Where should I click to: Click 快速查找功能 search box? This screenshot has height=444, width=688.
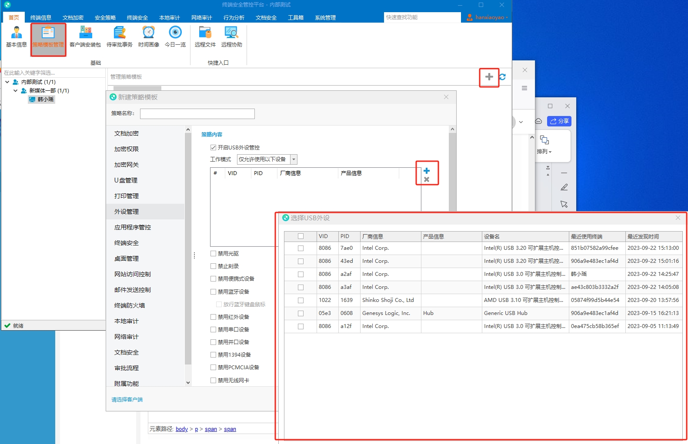pyautogui.click(x=422, y=17)
